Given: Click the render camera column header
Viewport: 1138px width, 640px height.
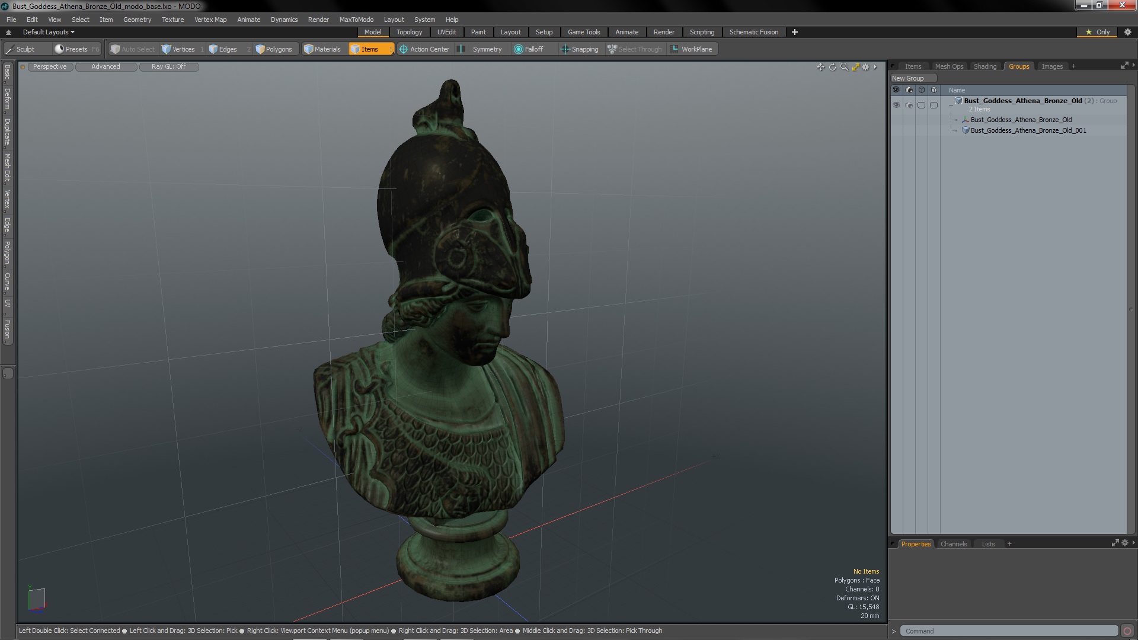Looking at the screenshot, I should 909,90.
